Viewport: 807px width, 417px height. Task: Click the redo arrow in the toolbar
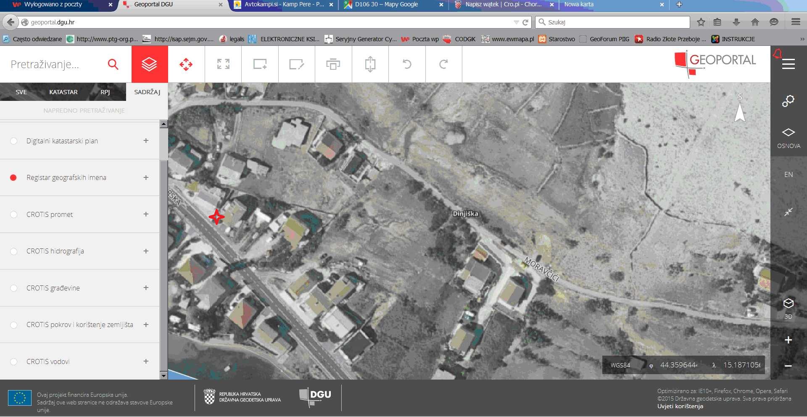(x=443, y=64)
